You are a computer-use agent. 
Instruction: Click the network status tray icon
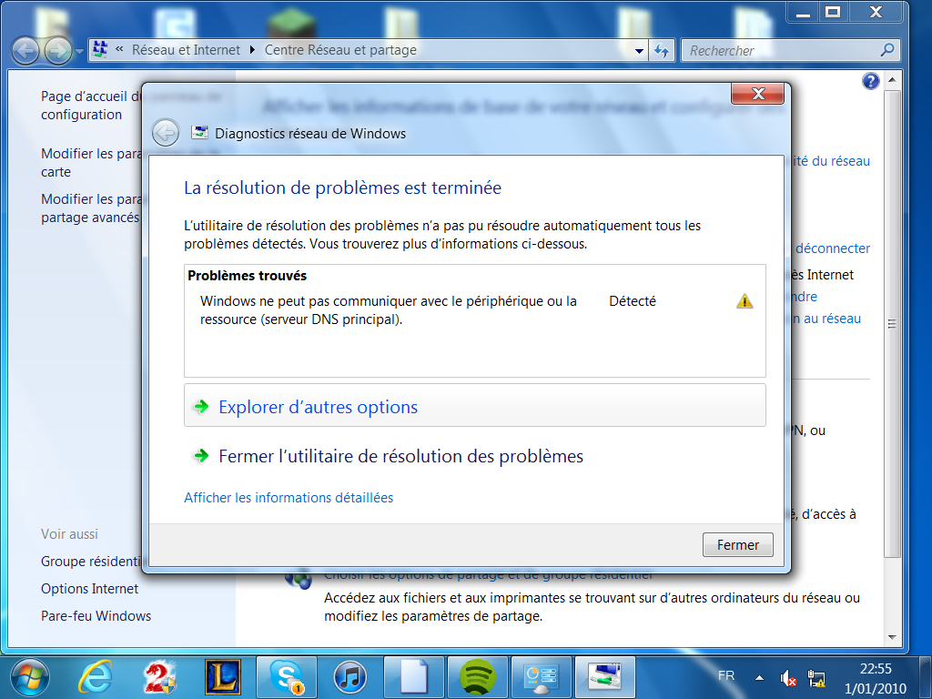pyautogui.click(x=816, y=677)
